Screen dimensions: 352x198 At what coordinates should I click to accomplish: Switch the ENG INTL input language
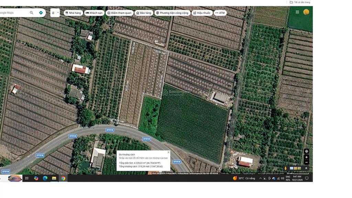pyautogui.click(x=288, y=178)
